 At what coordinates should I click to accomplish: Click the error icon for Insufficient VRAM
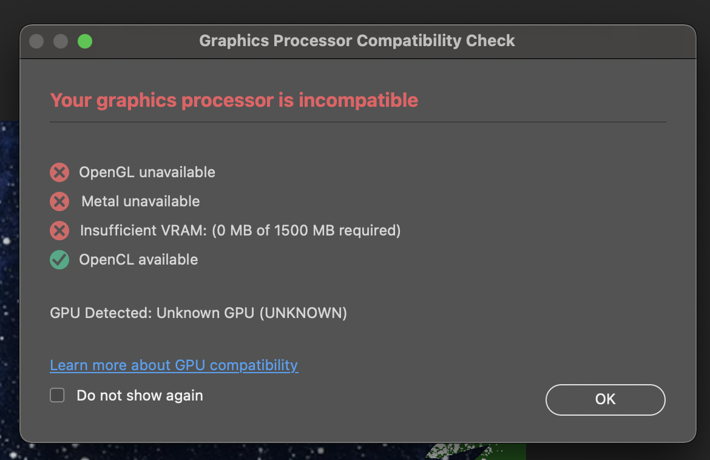coord(59,231)
